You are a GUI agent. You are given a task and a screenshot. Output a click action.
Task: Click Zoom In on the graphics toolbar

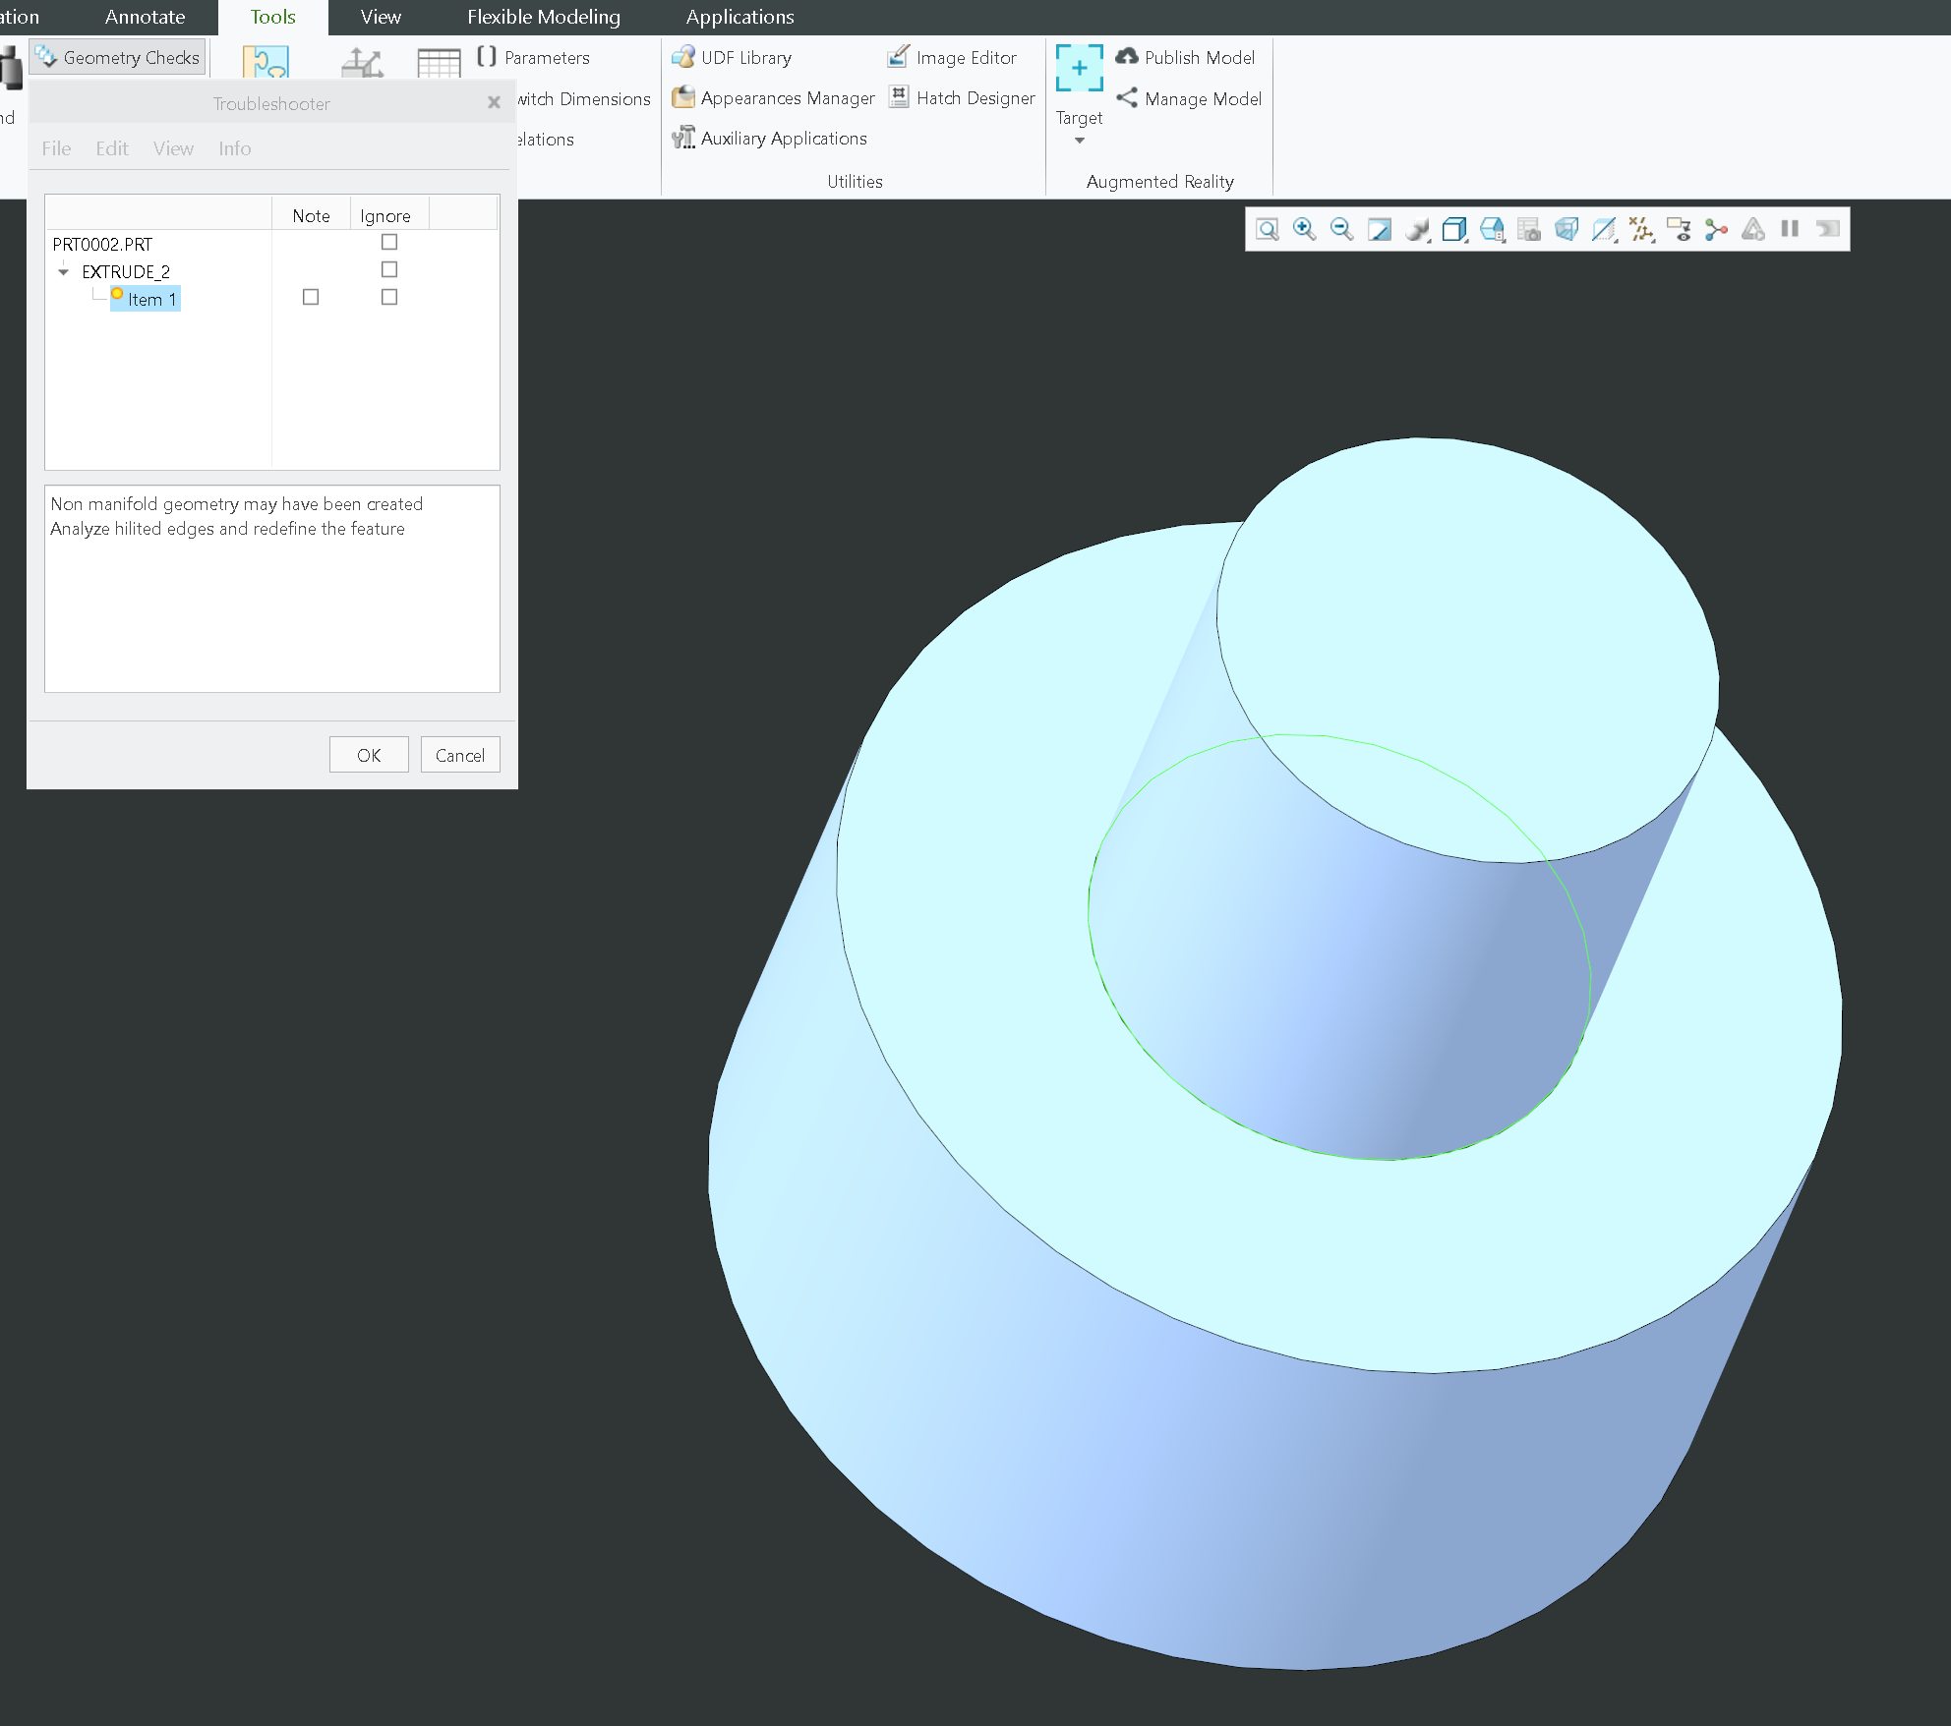pos(1302,228)
